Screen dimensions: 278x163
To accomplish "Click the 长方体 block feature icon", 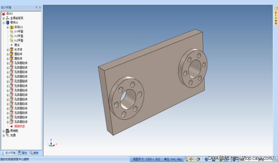I will pos(11,50).
